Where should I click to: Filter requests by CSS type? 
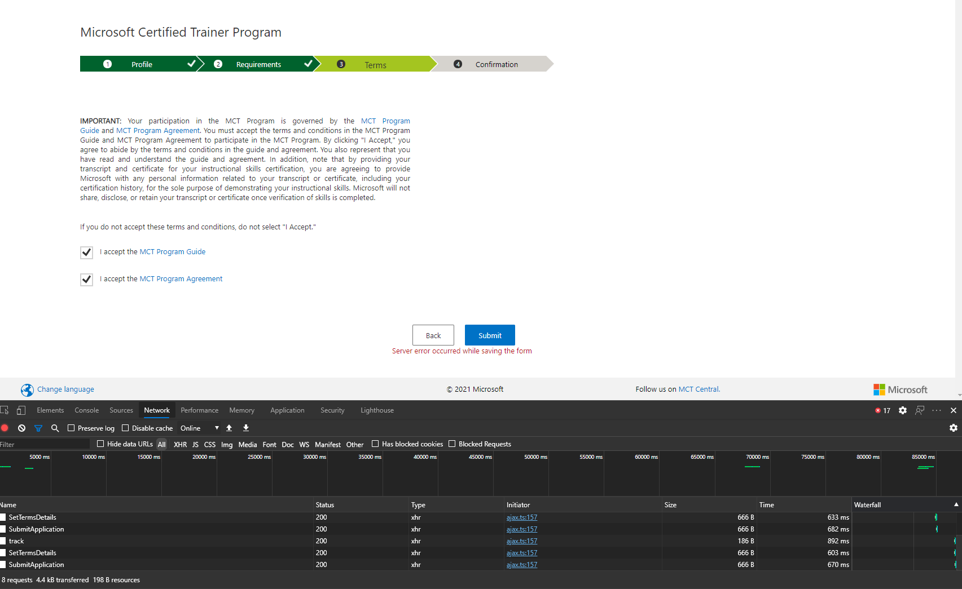(x=209, y=444)
